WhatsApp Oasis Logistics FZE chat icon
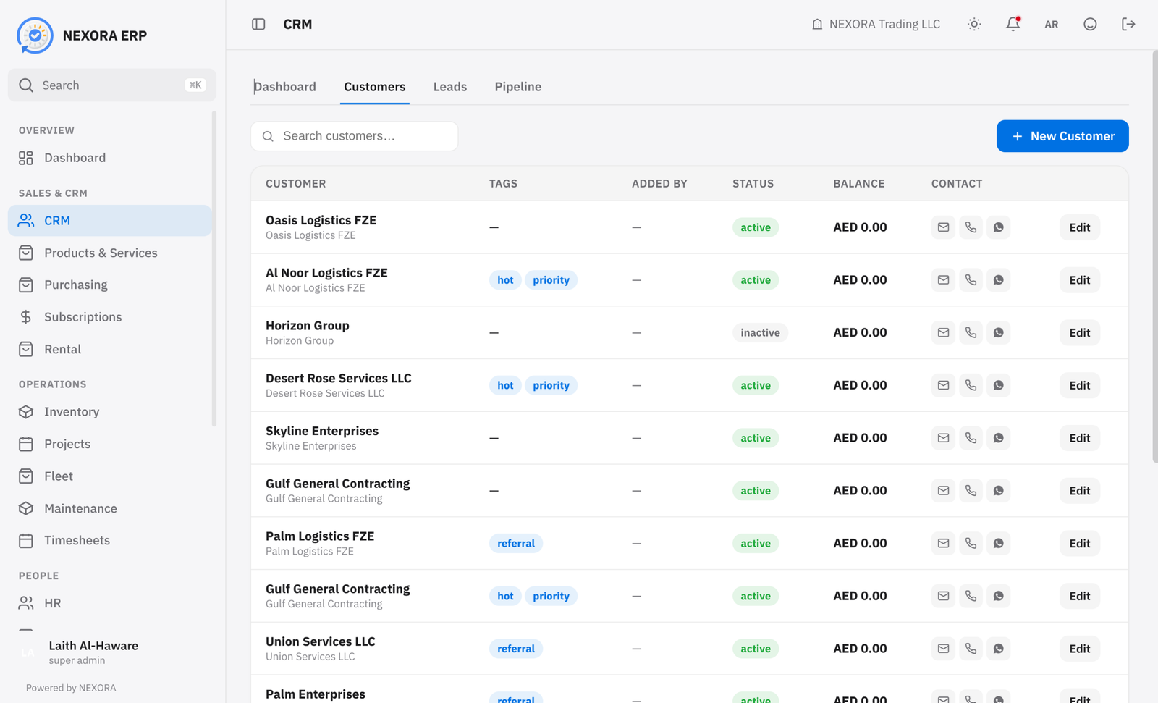Image resolution: width=1158 pixels, height=703 pixels. (x=998, y=227)
